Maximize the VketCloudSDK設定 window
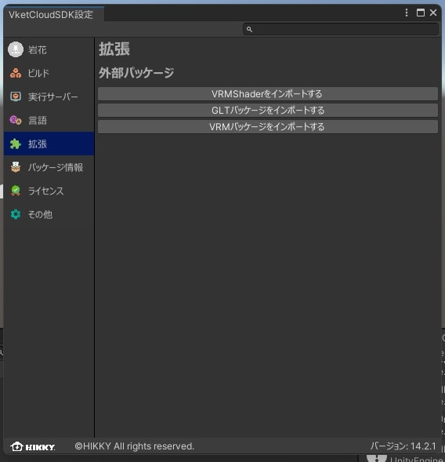The image size is (445, 462). (x=421, y=13)
